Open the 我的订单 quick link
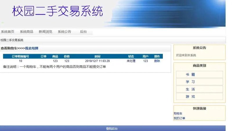 (x=179, y=118)
